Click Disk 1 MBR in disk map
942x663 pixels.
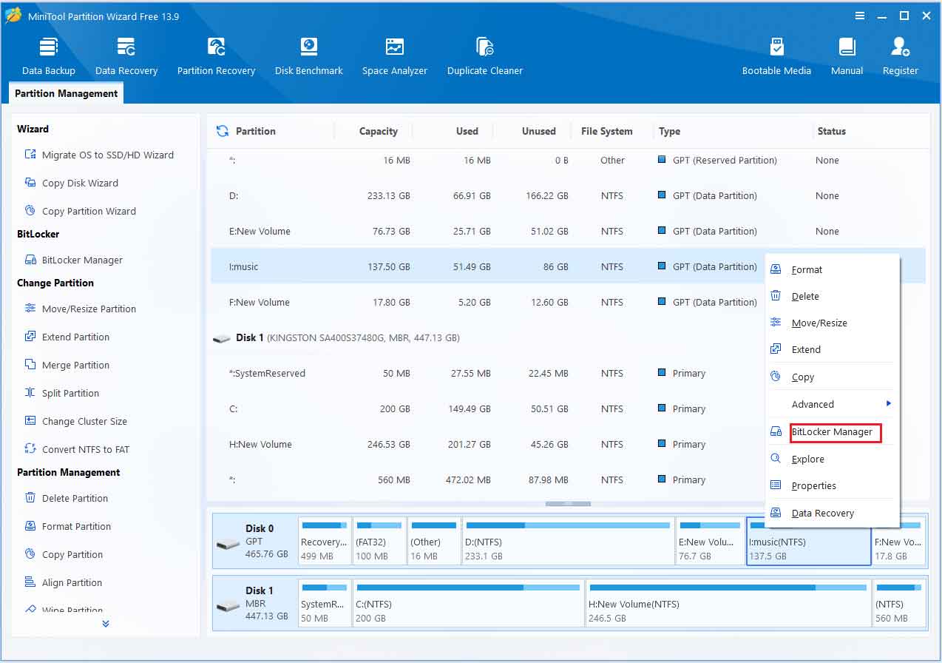click(255, 604)
